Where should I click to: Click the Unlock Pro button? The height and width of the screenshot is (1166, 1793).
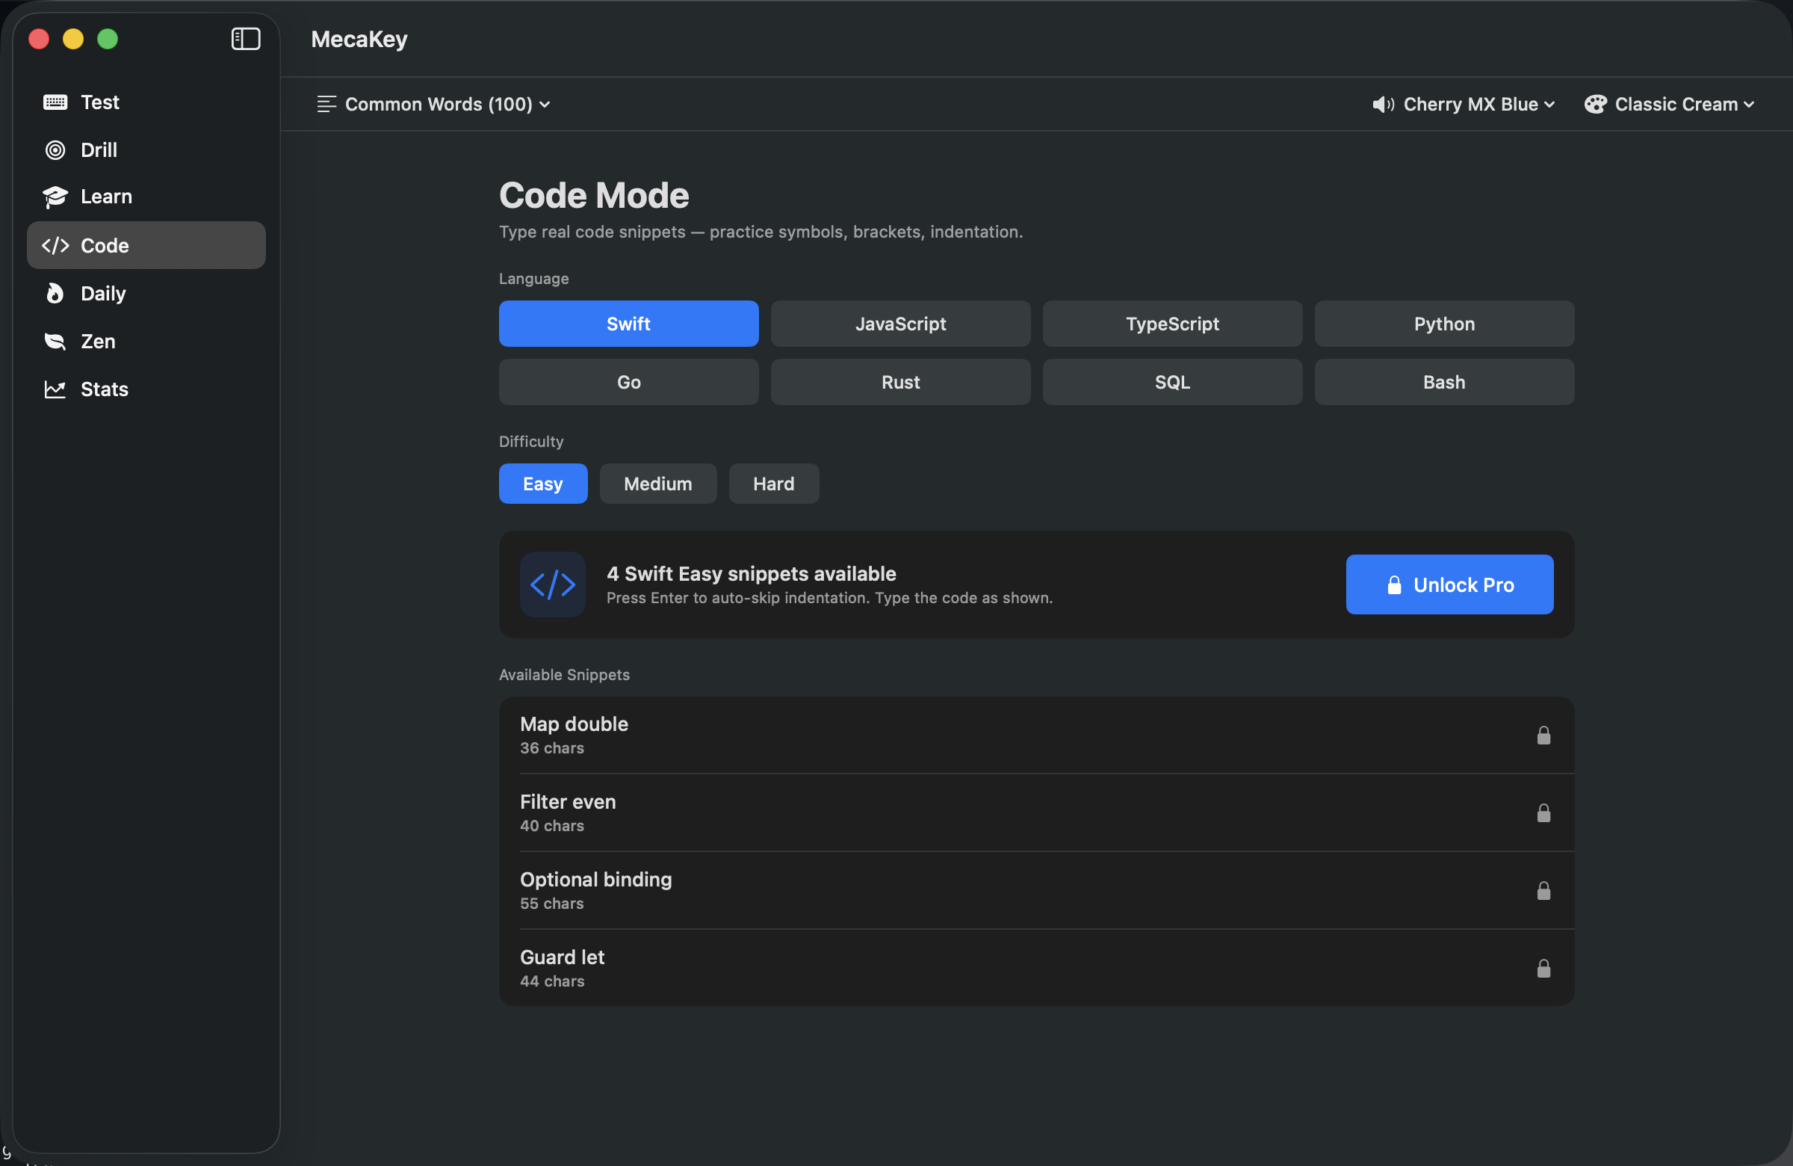1449,585
